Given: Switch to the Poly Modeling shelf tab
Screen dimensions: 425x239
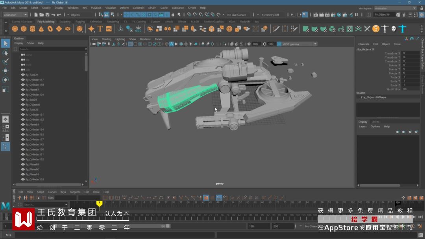Looking at the screenshot, I should pyautogui.click(x=46, y=22).
